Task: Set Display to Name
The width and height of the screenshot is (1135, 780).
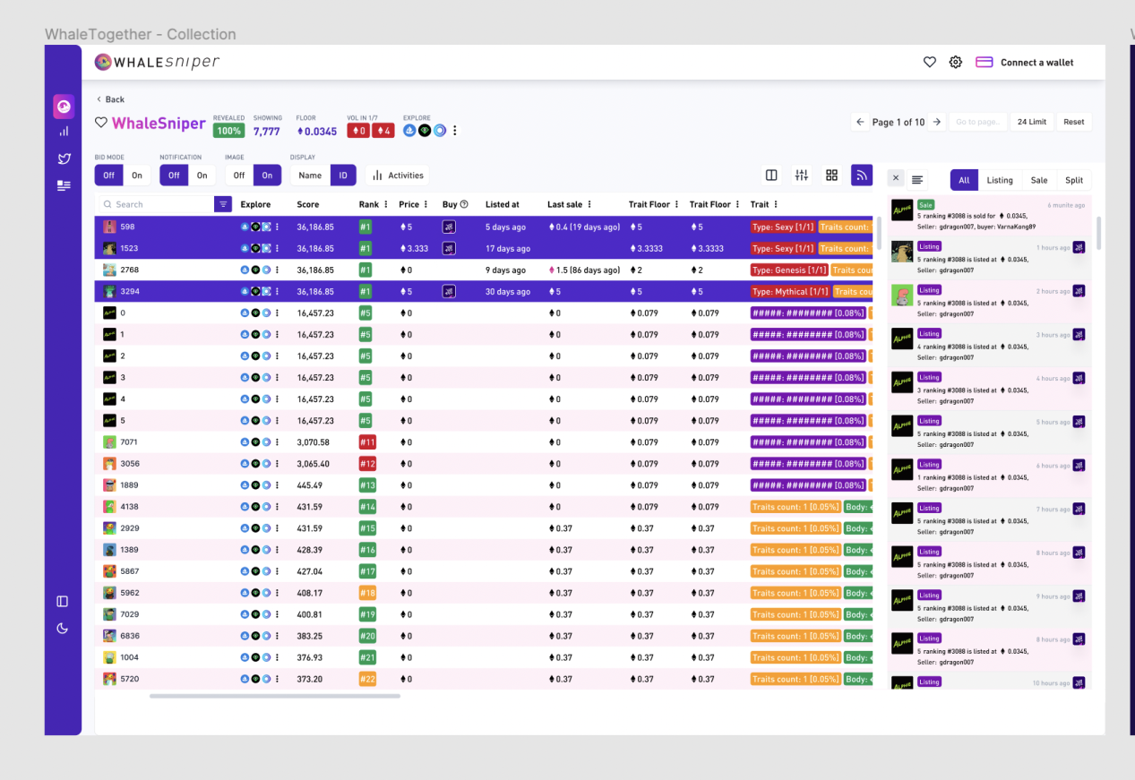Action: (x=310, y=176)
